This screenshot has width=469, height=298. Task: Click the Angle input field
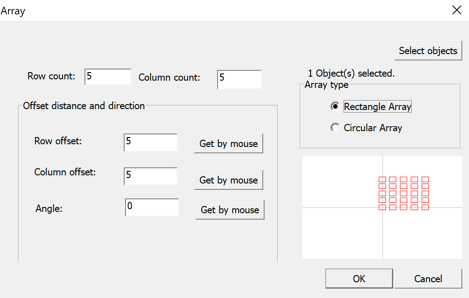(152, 208)
